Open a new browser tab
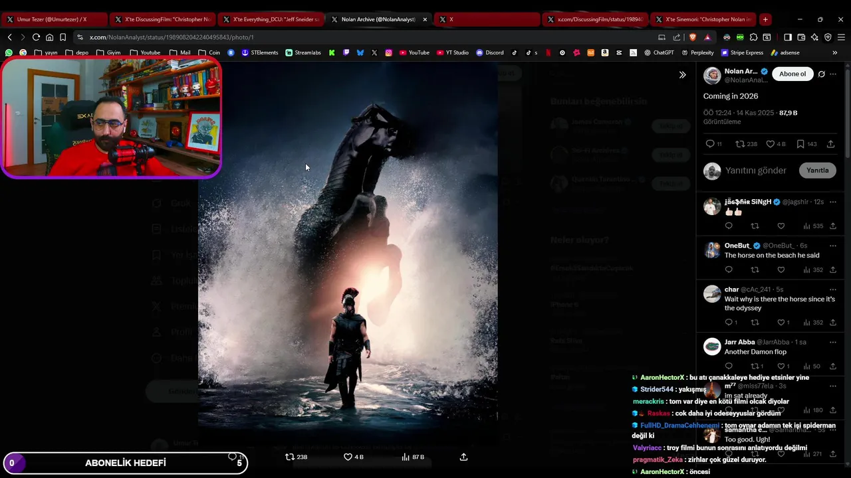 point(765,19)
